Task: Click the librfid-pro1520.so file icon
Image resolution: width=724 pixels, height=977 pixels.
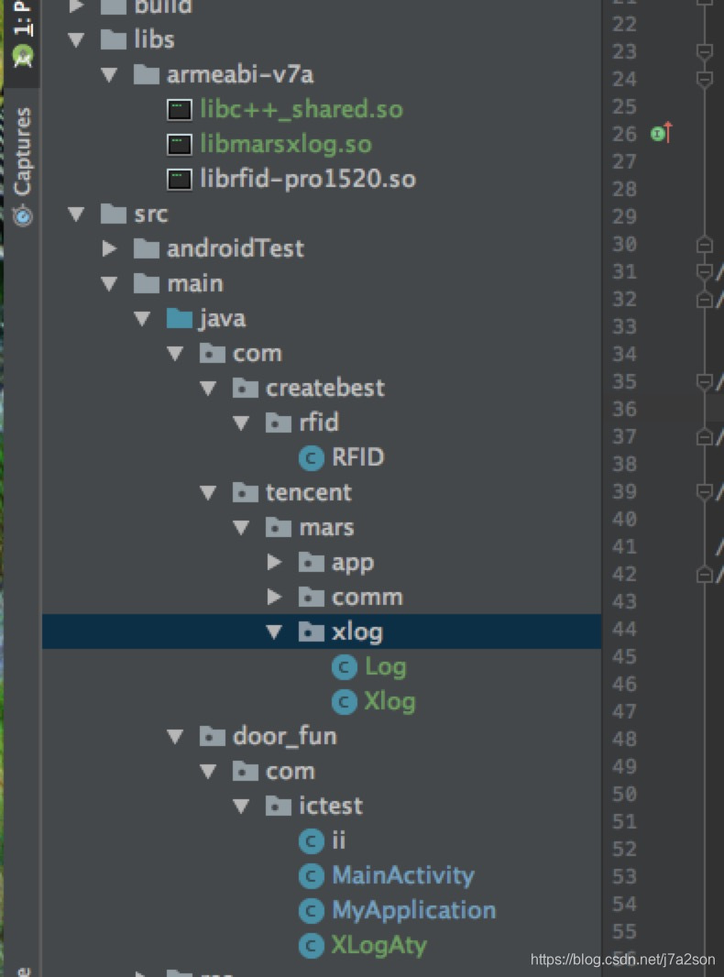Action: [x=180, y=180]
